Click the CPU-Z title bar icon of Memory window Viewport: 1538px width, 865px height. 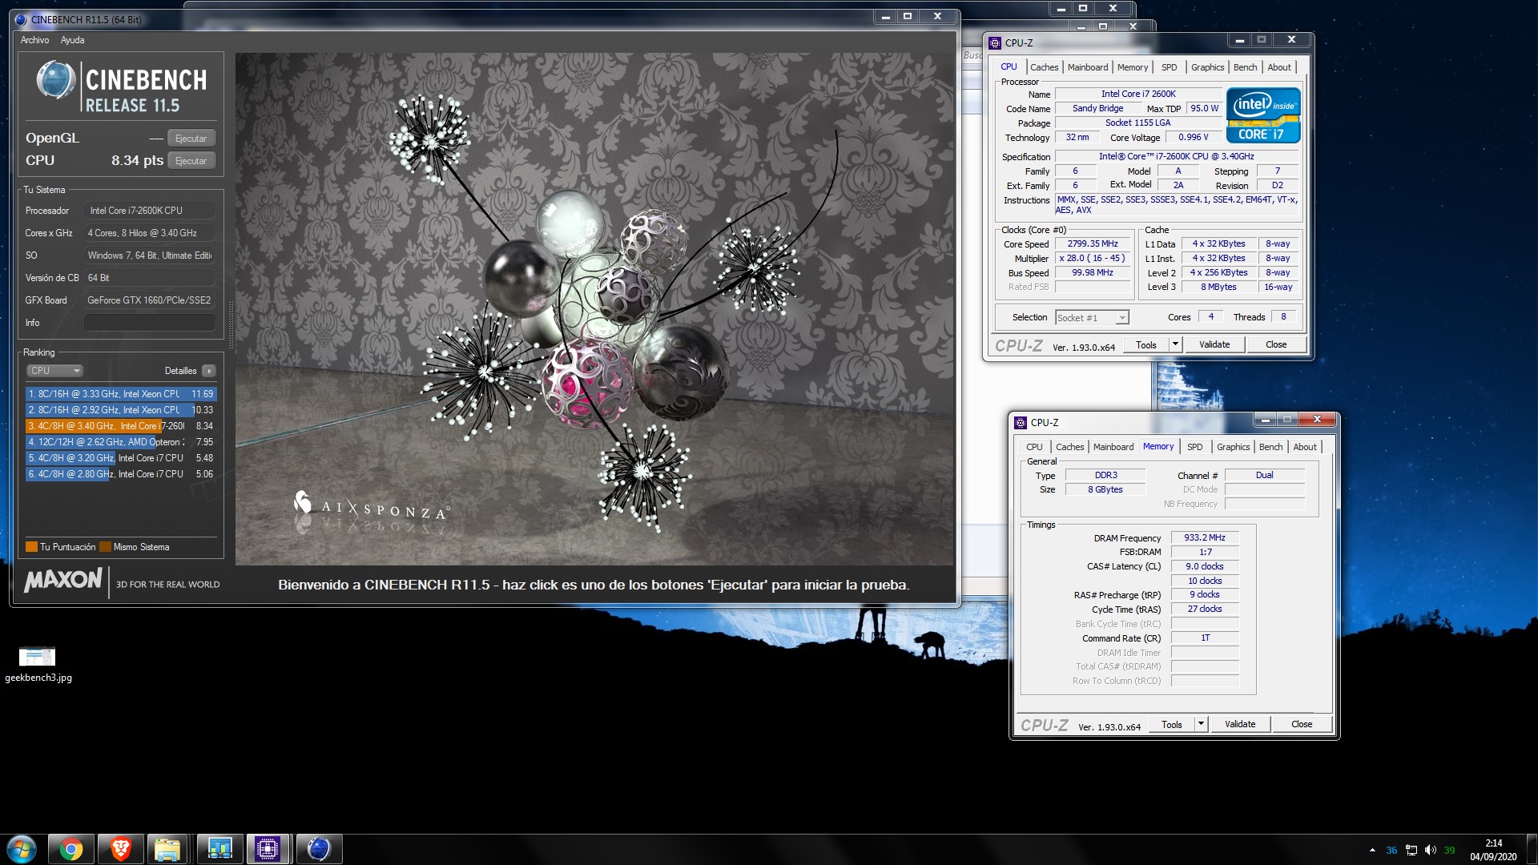coord(1021,423)
